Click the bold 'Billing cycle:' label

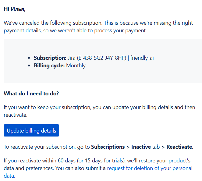pyautogui.click(x=49, y=66)
